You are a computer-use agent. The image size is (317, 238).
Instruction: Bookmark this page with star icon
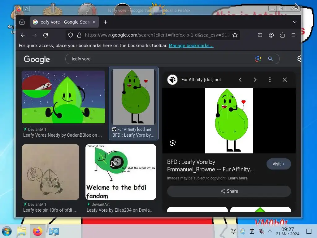tap(235, 35)
